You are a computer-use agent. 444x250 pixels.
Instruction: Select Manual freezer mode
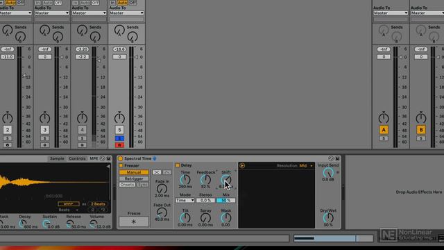pos(134,172)
